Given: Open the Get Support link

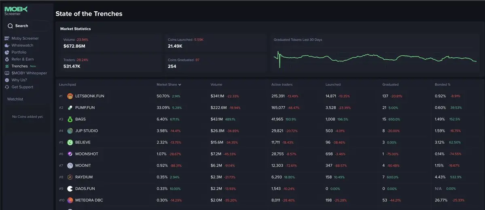Looking at the screenshot, I should click(x=22, y=87).
